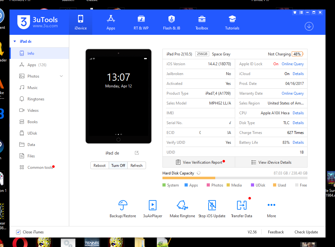Click the hard disk capacity refresh icon

click(x=199, y=173)
